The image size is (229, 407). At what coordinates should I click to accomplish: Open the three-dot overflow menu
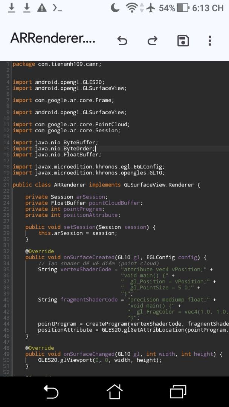(210, 41)
